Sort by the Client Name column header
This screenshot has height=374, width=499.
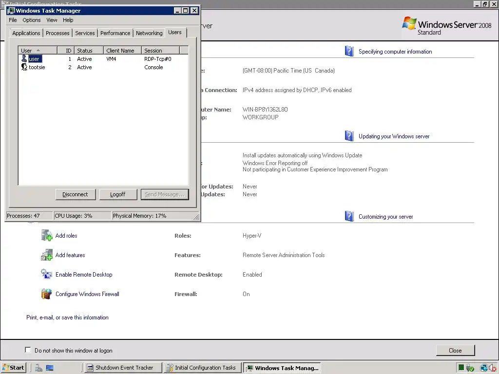(122, 51)
